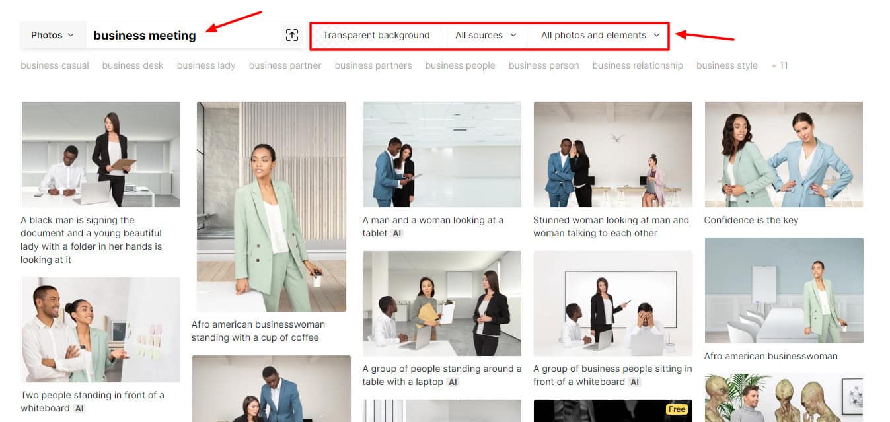Select the business lady tag
The width and height of the screenshot is (890, 422).
(x=206, y=65)
